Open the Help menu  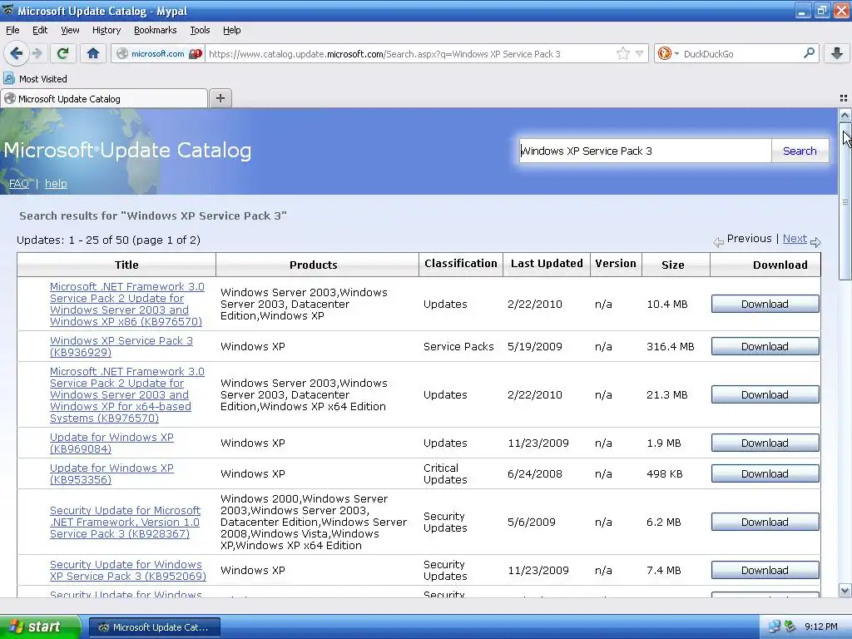point(231,30)
